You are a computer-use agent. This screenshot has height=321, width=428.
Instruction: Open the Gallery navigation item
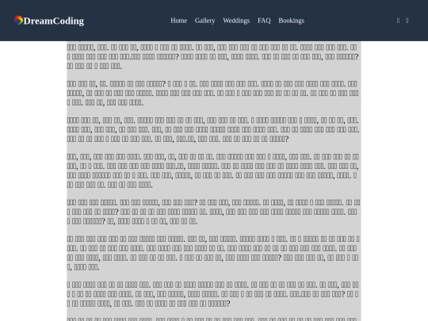[204, 21]
